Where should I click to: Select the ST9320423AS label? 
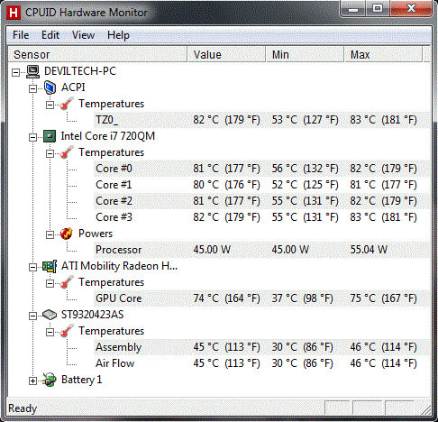point(93,315)
